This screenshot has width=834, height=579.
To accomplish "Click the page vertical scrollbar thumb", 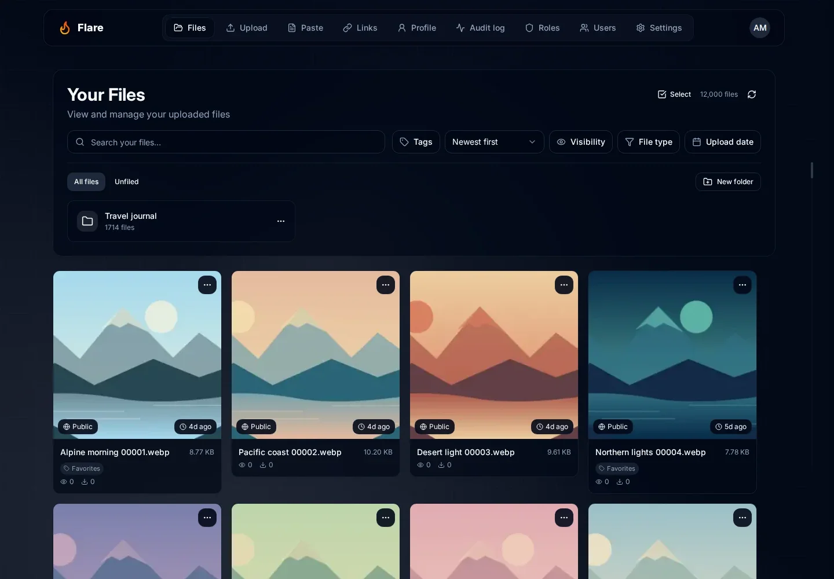I will pos(812,170).
